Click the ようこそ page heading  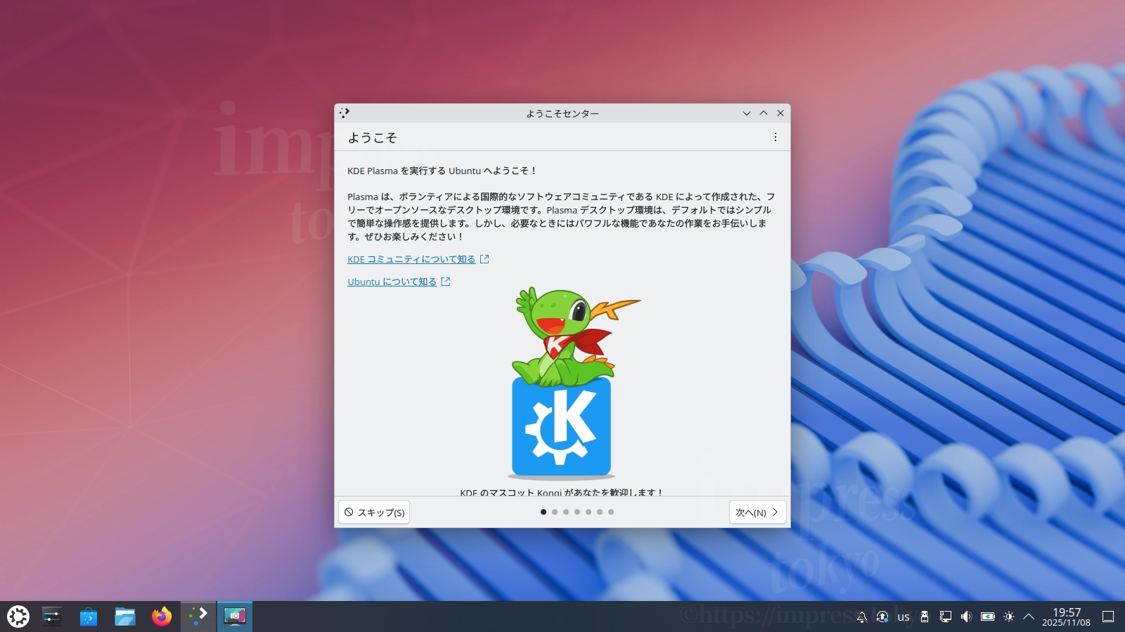click(372, 138)
